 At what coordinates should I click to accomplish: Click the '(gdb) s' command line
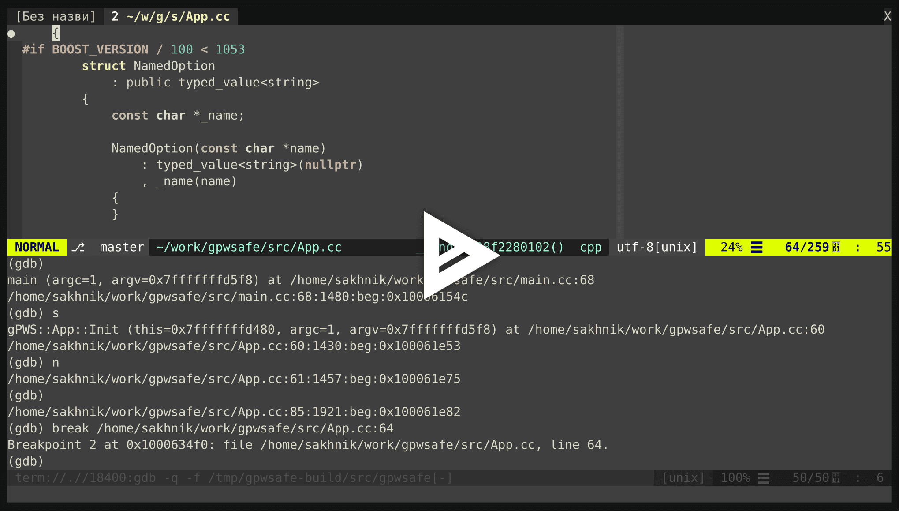34,313
